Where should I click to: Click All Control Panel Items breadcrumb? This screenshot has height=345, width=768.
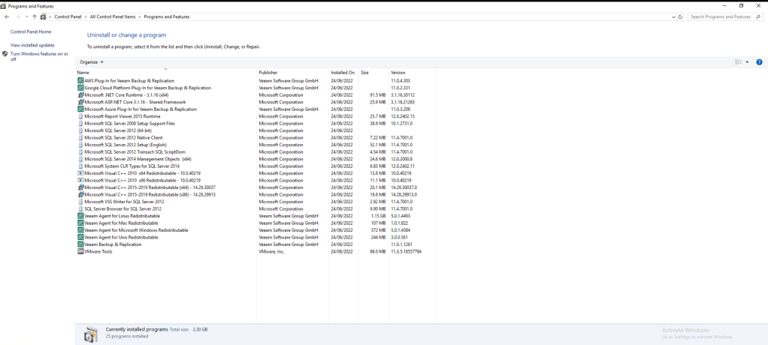point(113,16)
